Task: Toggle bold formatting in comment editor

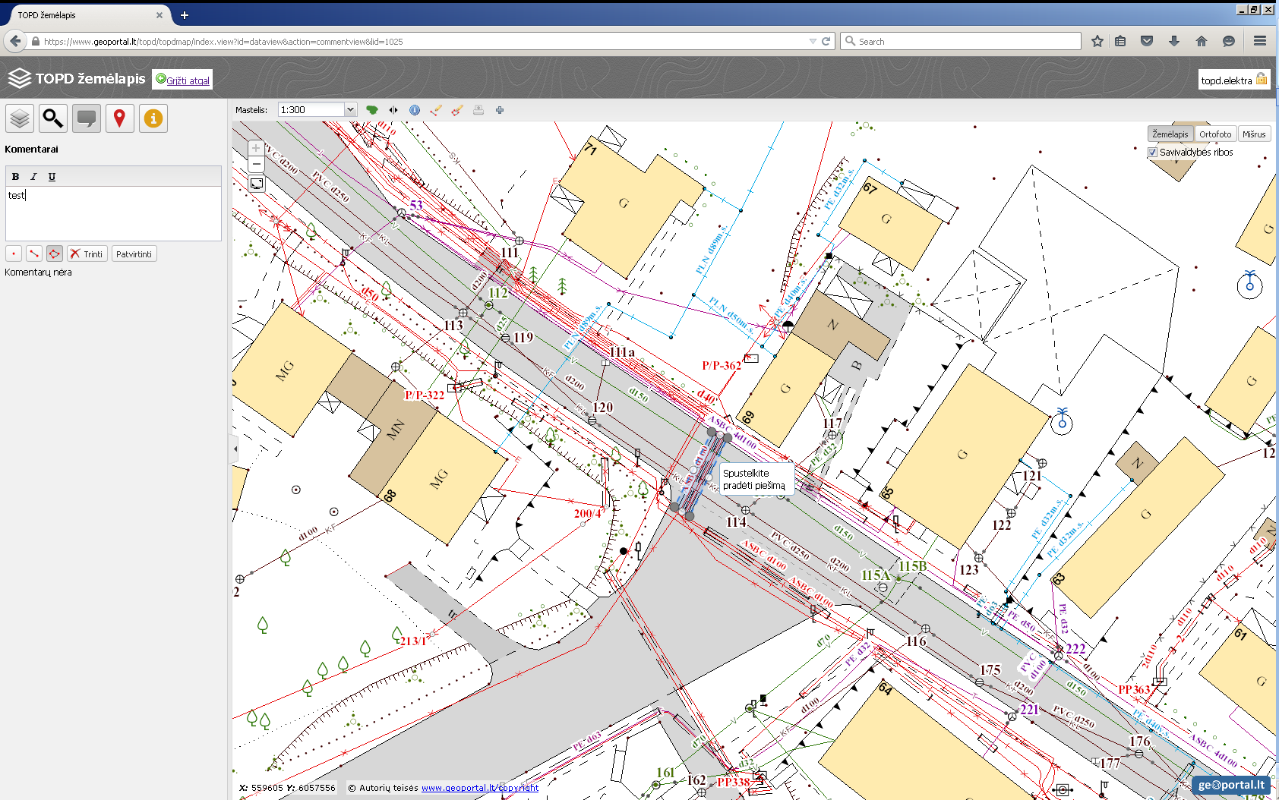Action: (x=15, y=177)
